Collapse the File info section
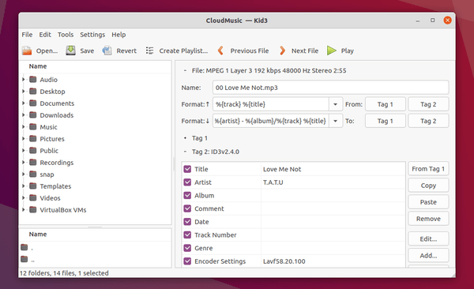474x289 pixels. 185,71
